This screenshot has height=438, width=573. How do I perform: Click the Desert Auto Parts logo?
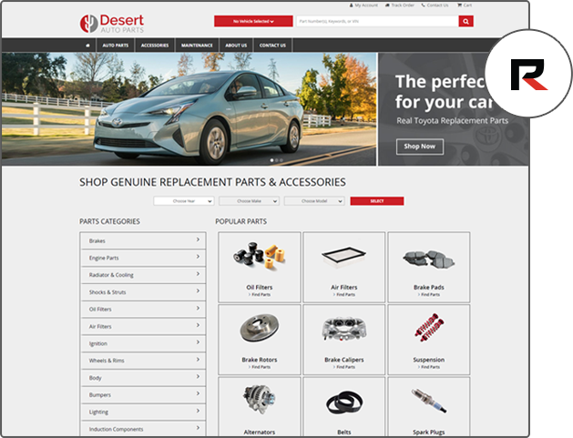[111, 22]
